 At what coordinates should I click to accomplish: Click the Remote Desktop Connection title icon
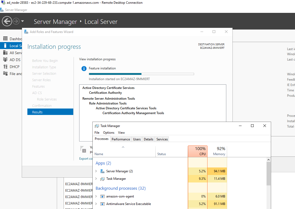click(3, 3)
